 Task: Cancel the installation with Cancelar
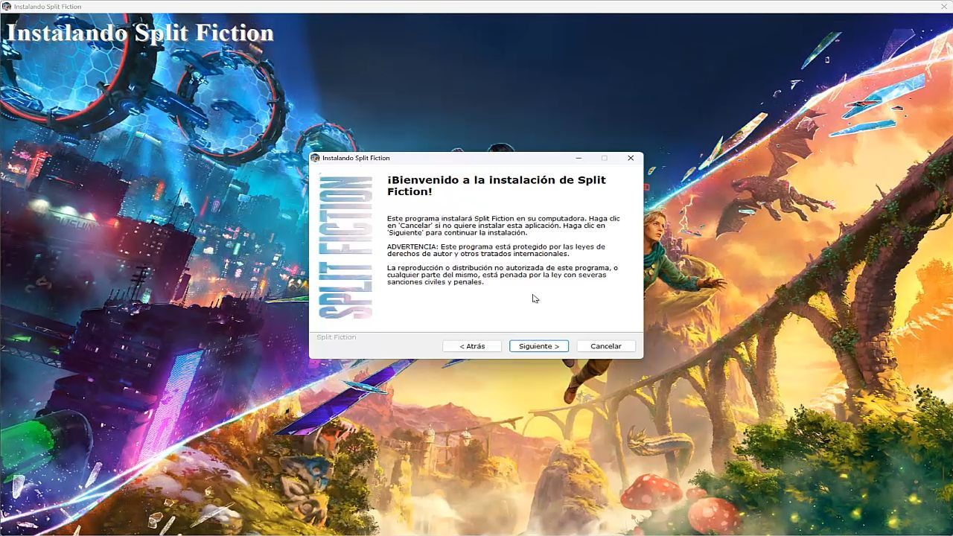pyautogui.click(x=606, y=346)
